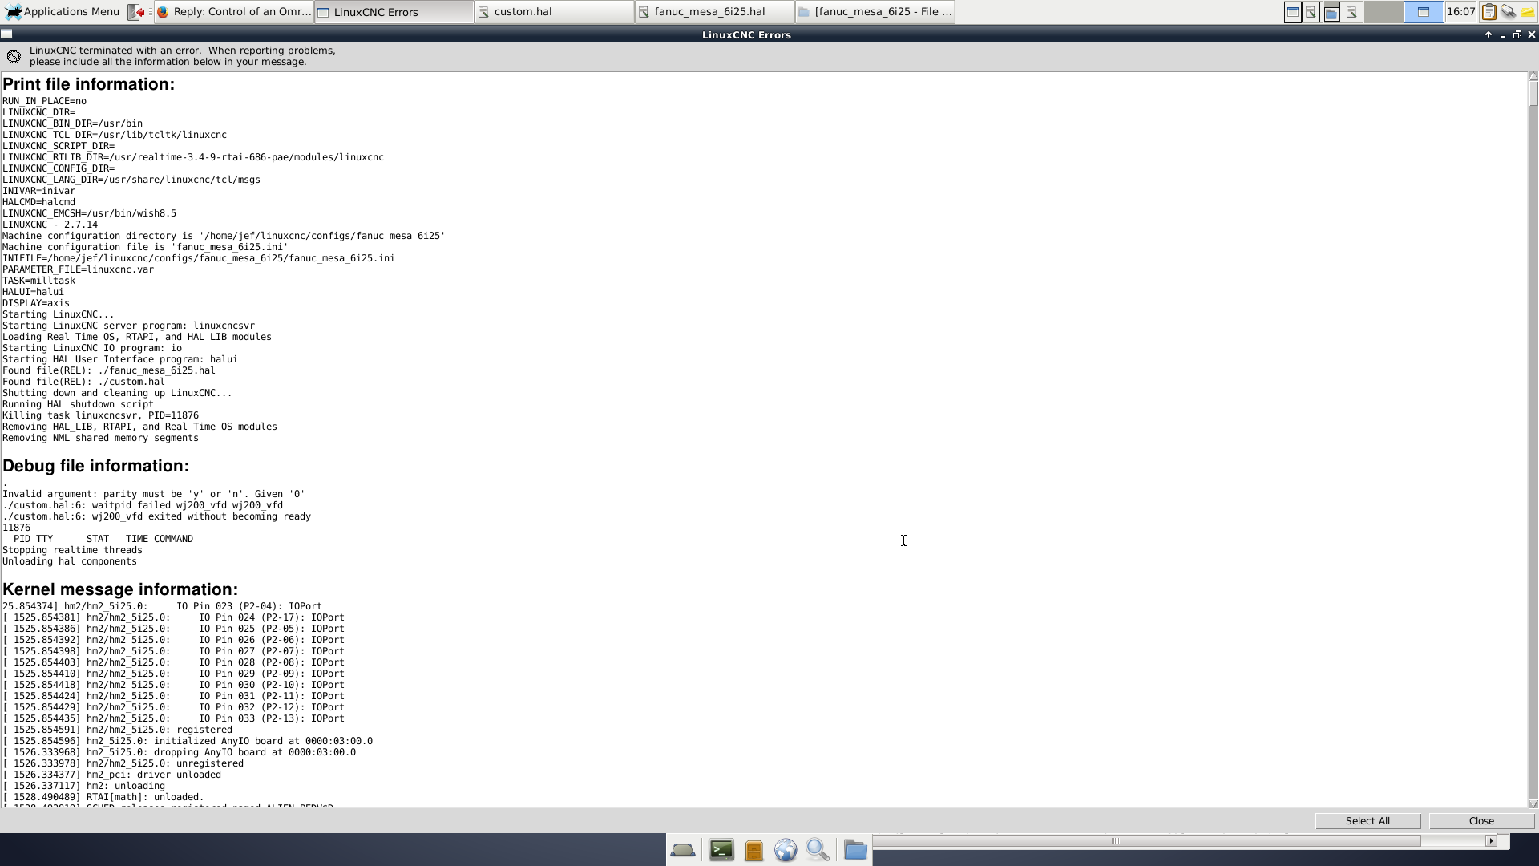Screen dimensions: 1539x866
Task: Click the 'hm2_pci: driver unloaded' line
Action: tap(111, 775)
